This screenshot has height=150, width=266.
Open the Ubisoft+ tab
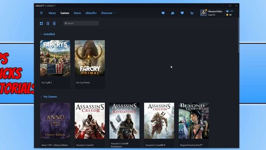point(91,13)
